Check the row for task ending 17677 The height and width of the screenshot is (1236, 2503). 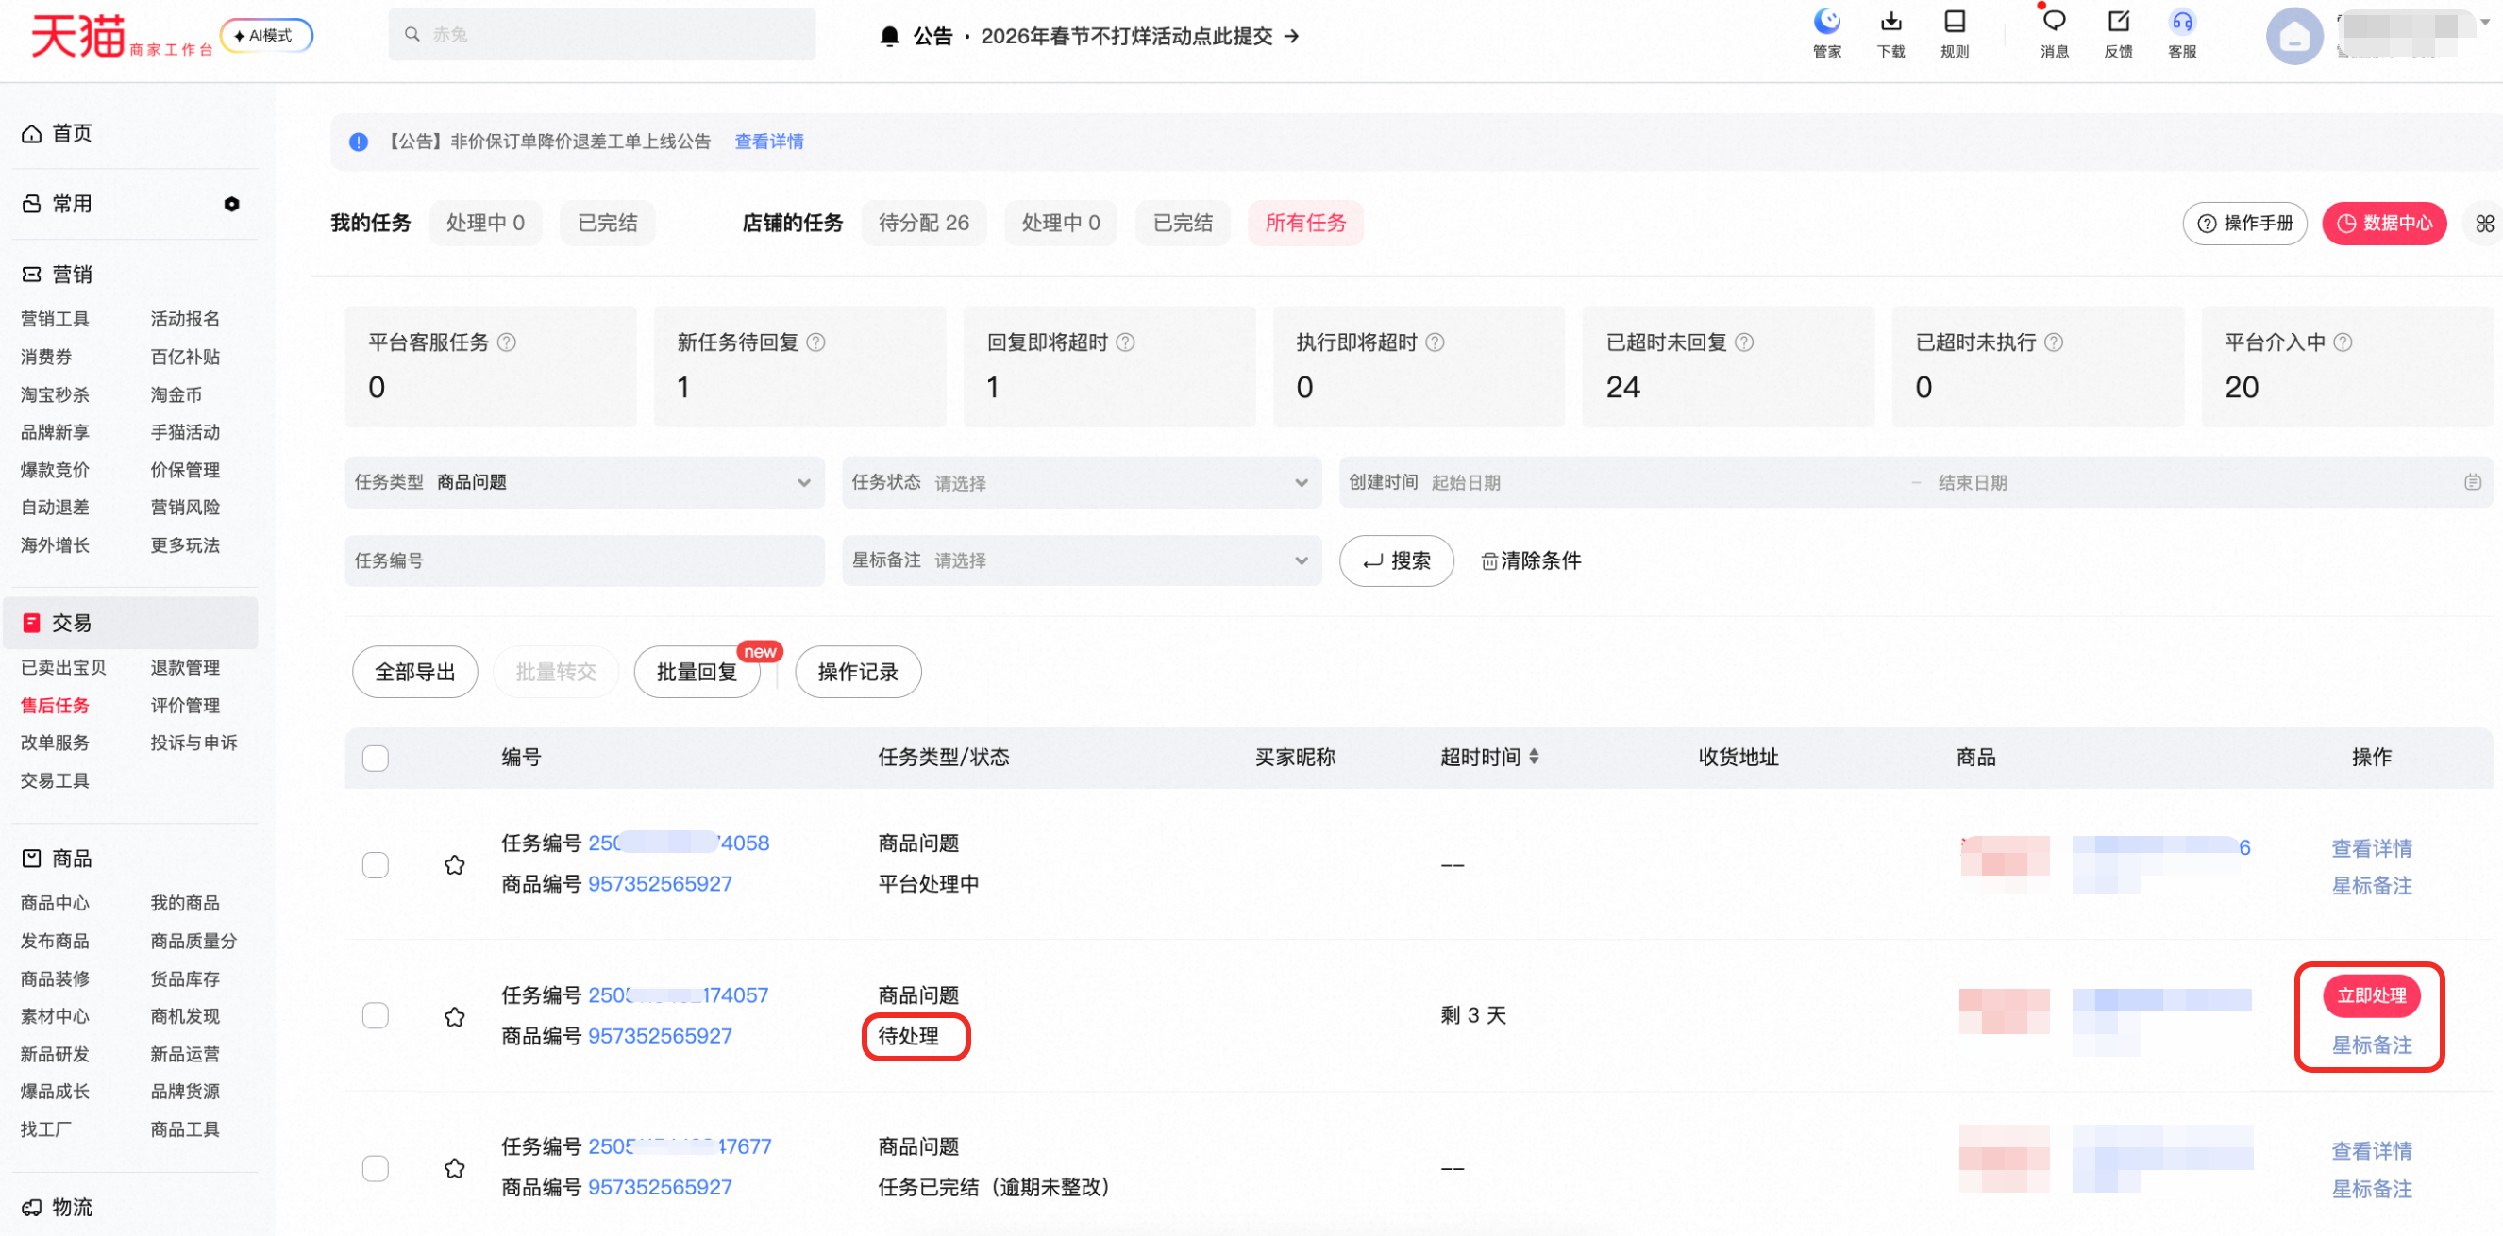coord(375,1168)
